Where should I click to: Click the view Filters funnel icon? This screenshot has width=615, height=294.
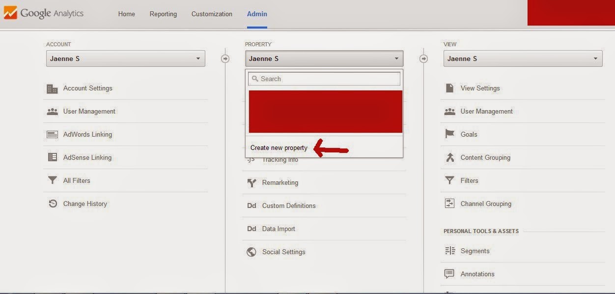tap(449, 180)
